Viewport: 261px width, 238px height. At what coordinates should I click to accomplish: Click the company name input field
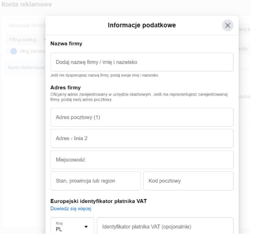[142, 62]
